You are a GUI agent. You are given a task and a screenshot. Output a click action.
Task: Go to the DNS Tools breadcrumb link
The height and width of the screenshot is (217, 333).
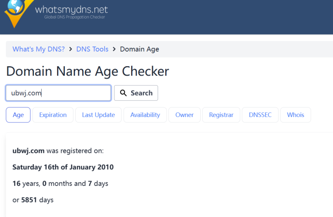[92, 49]
